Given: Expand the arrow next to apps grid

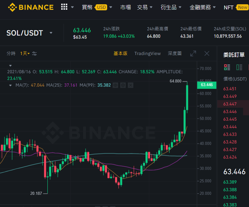Looking at the screenshot, I should pyautogui.click(x=72, y=7).
